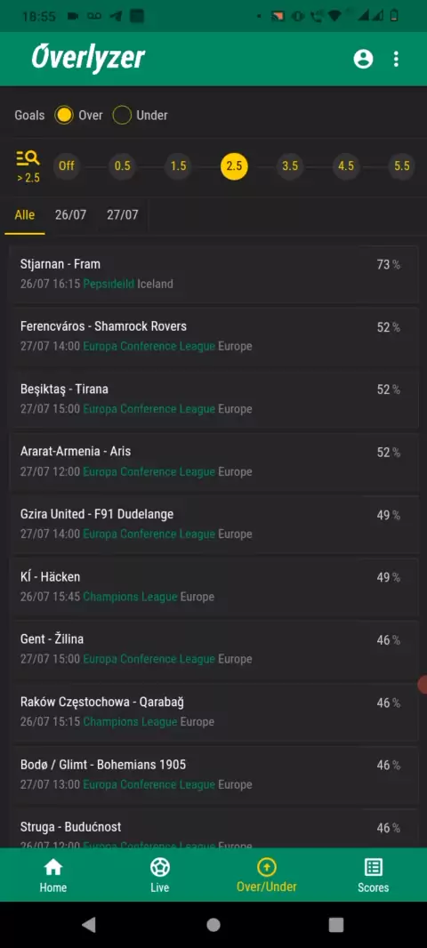Choose the 1.5 goals threshold
427x948 pixels.
click(x=179, y=165)
